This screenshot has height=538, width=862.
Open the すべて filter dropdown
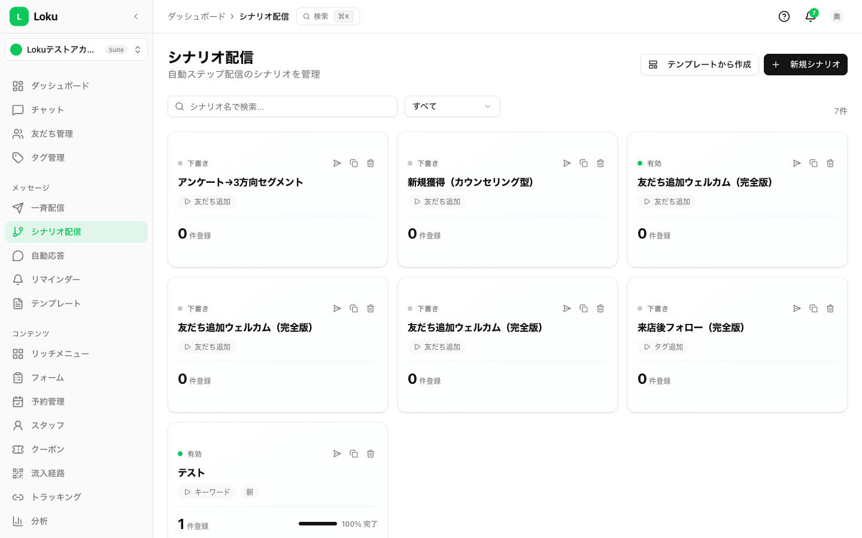pos(452,106)
